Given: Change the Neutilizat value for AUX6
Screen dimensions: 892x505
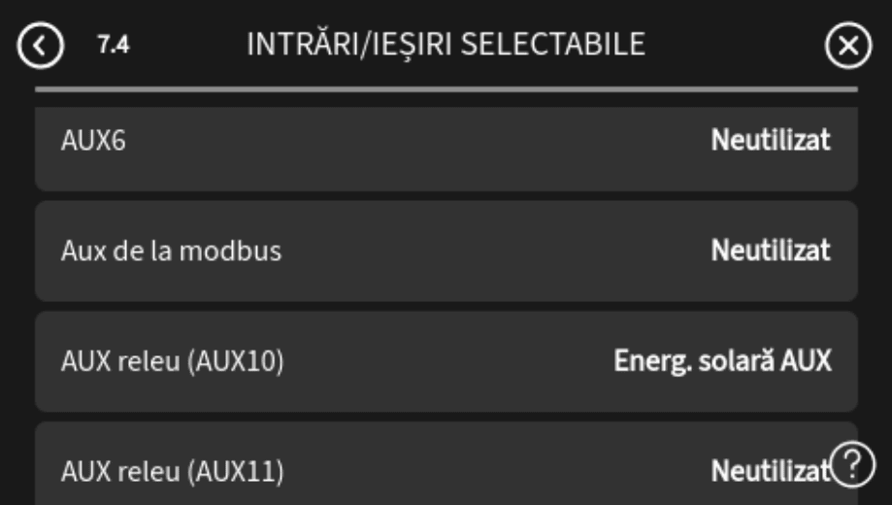Looking at the screenshot, I should point(771,141).
